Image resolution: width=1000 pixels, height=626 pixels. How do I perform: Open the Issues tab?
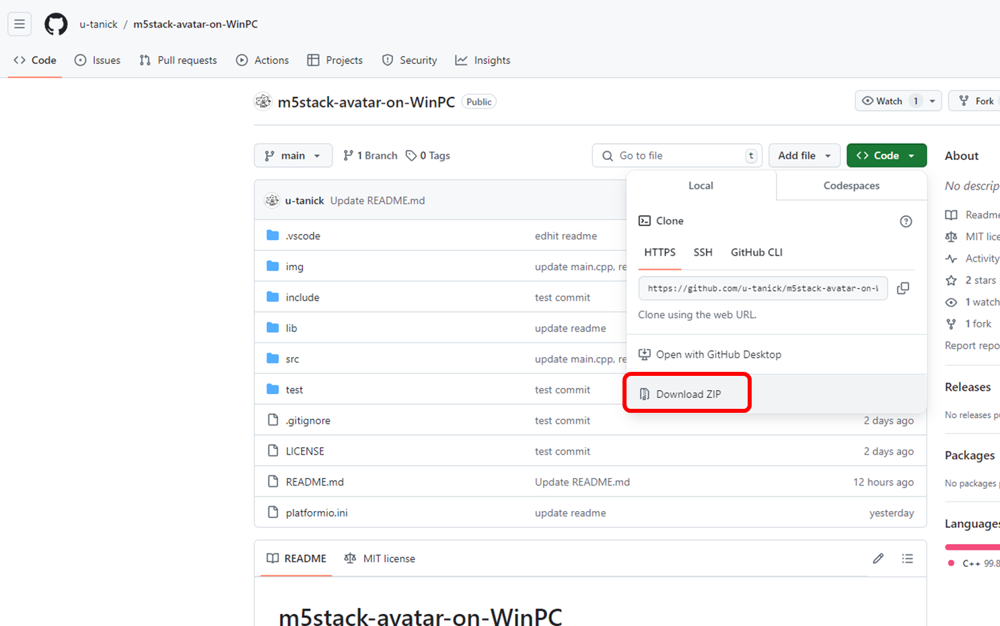[98, 61]
